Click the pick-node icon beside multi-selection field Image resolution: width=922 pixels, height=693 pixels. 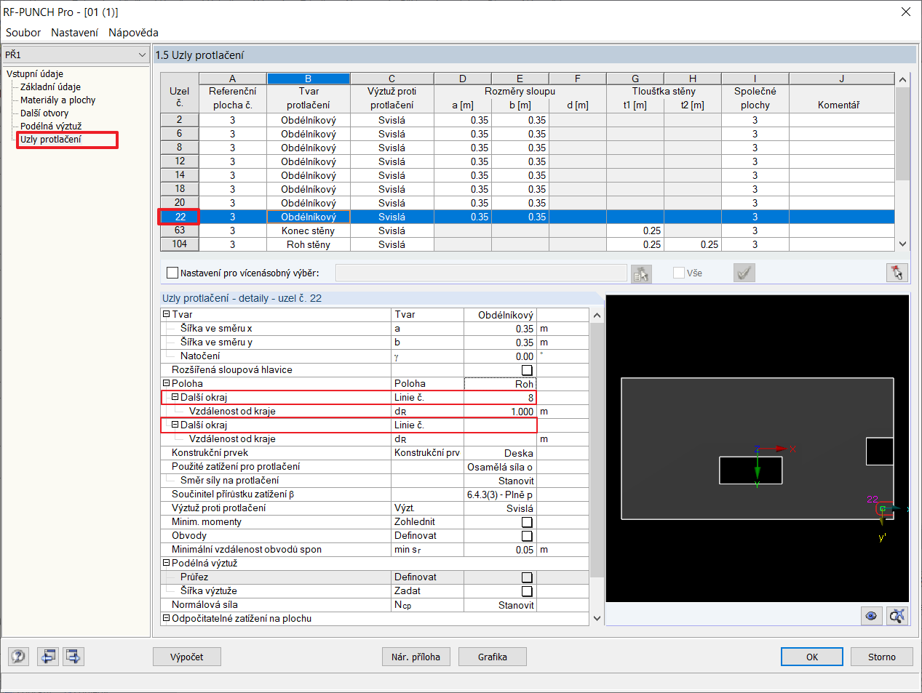point(641,273)
